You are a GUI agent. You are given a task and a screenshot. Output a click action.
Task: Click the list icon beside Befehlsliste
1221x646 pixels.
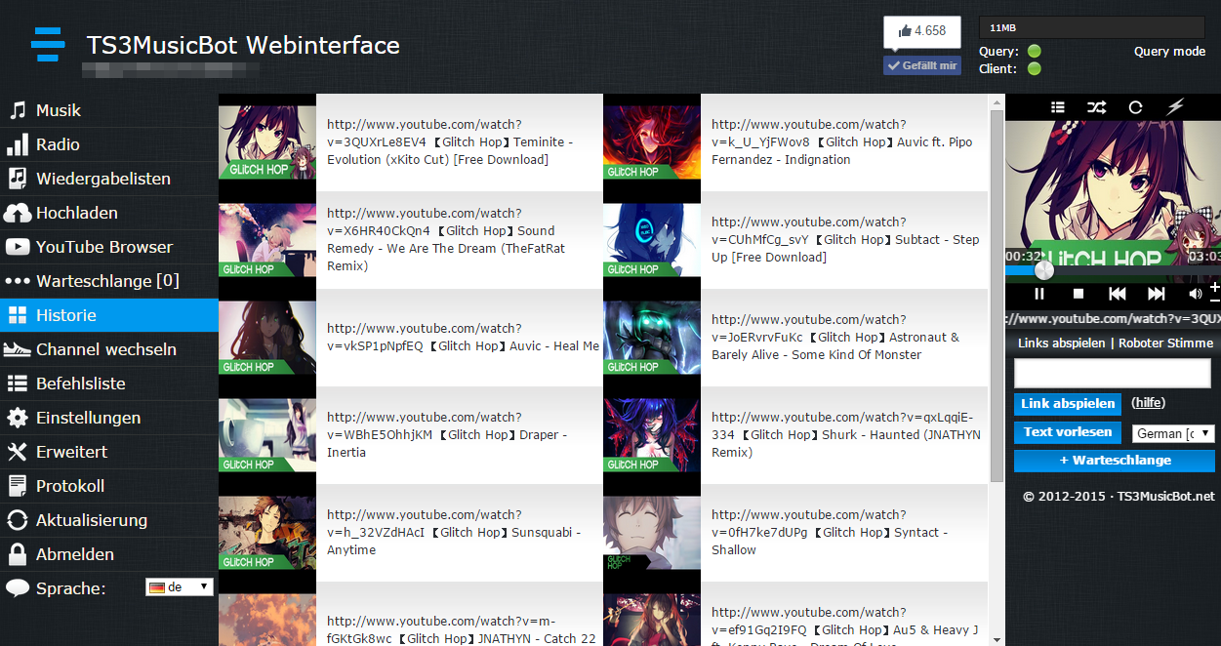[x=18, y=384]
